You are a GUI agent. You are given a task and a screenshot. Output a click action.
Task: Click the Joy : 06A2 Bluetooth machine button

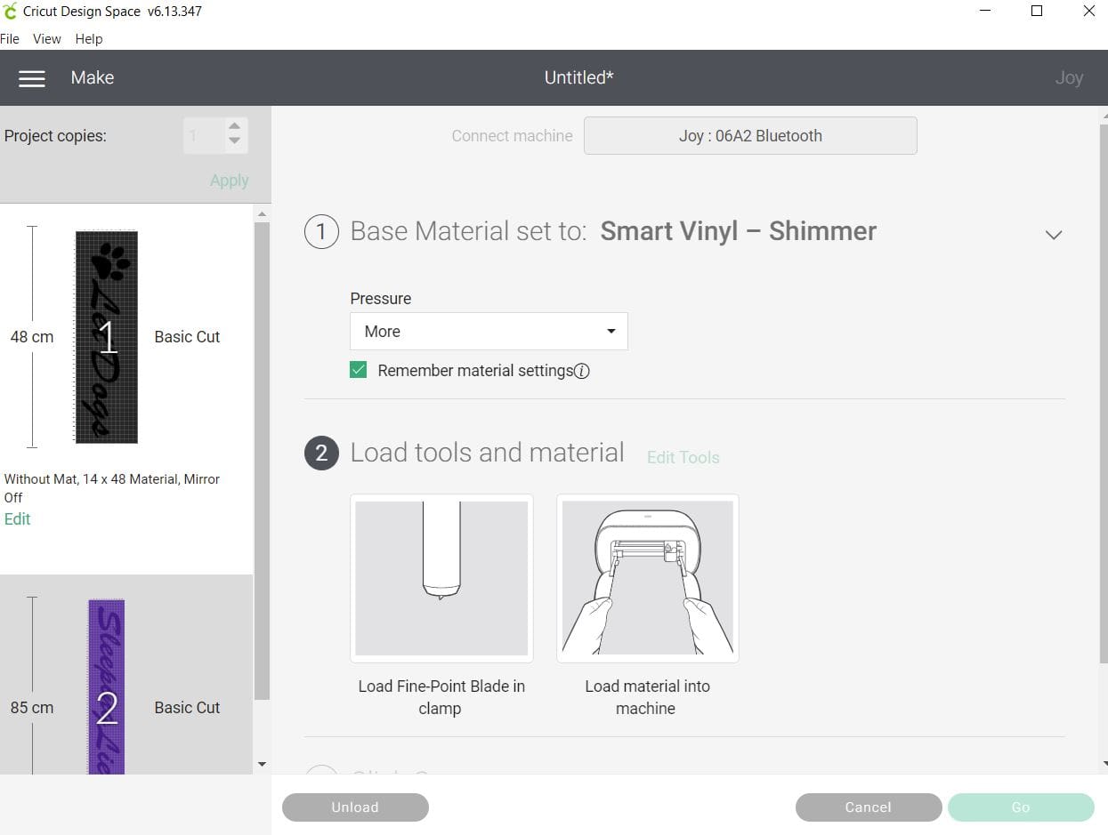coord(750,136)
